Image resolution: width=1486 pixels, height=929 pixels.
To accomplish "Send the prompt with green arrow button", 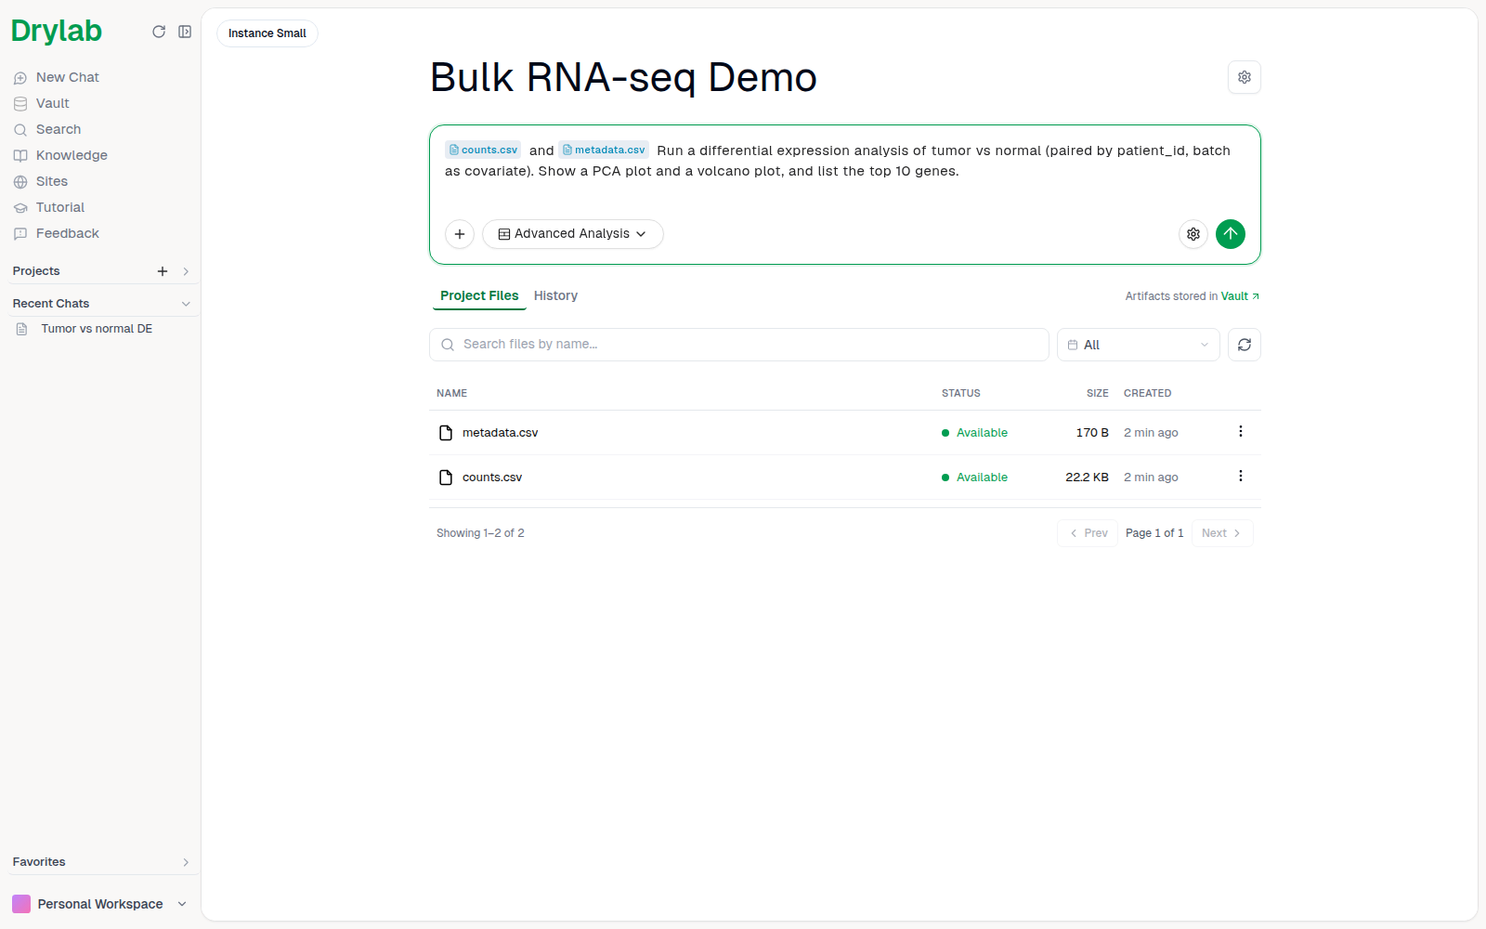I will [1231, 234].
